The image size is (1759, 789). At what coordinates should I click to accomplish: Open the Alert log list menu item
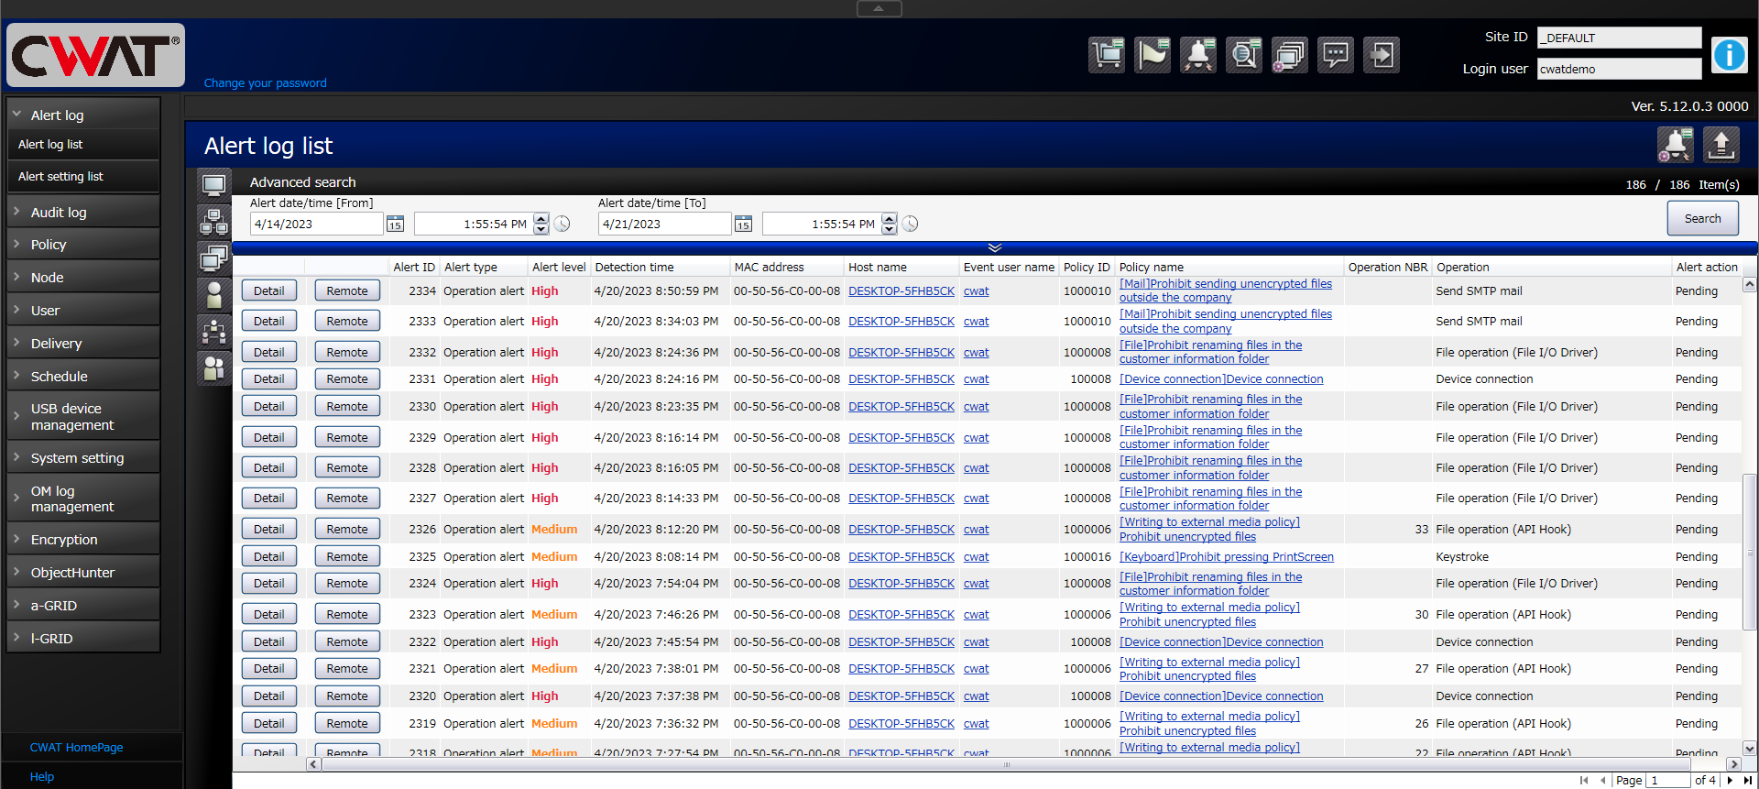click(x=83, y=144)
